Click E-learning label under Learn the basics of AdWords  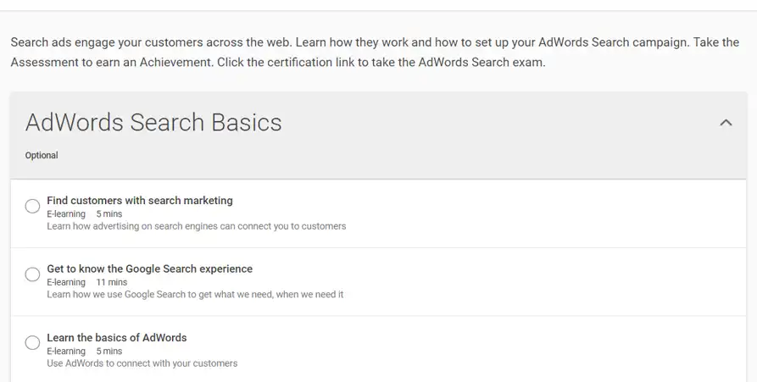click(x=66, y=352)
